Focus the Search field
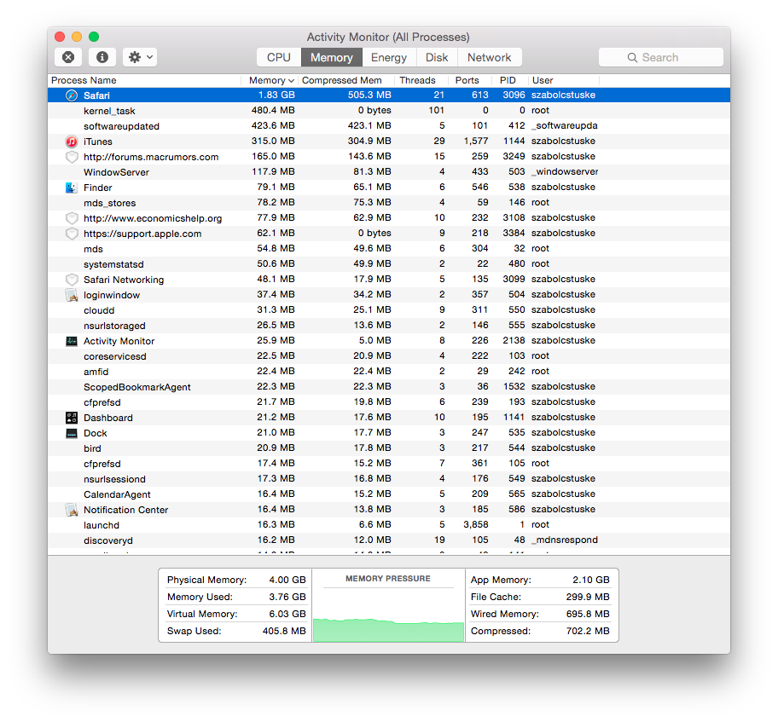The width and height of the screenshot is (778, 722). coord(661,57)
